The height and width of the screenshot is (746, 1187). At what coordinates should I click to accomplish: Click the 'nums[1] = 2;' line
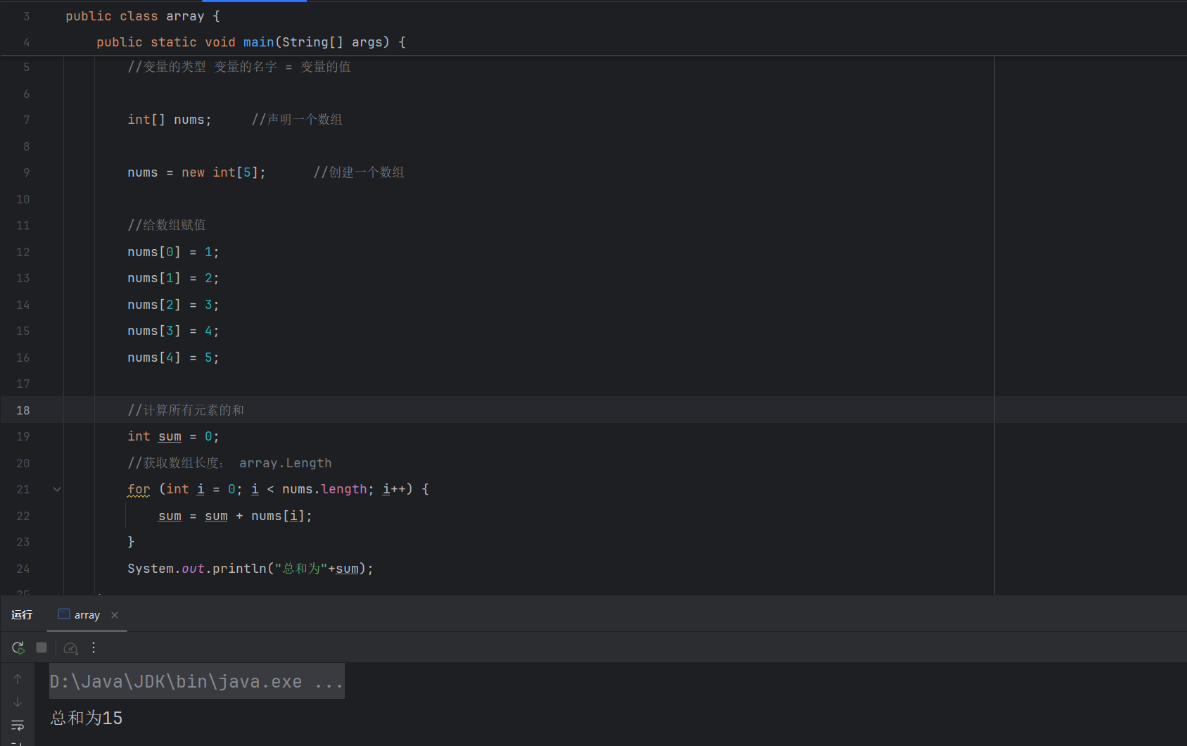[x=173, y=278]
